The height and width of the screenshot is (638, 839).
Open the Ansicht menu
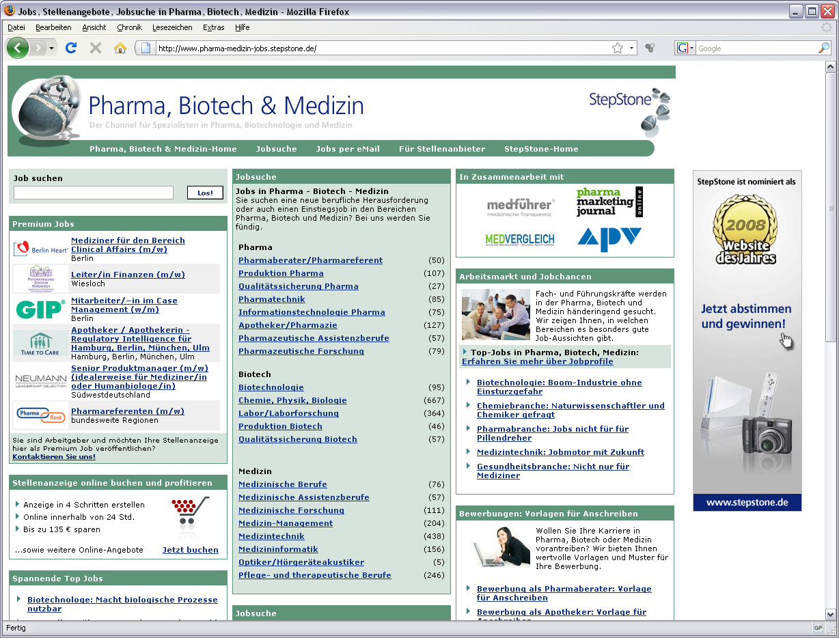coord(94,27)
